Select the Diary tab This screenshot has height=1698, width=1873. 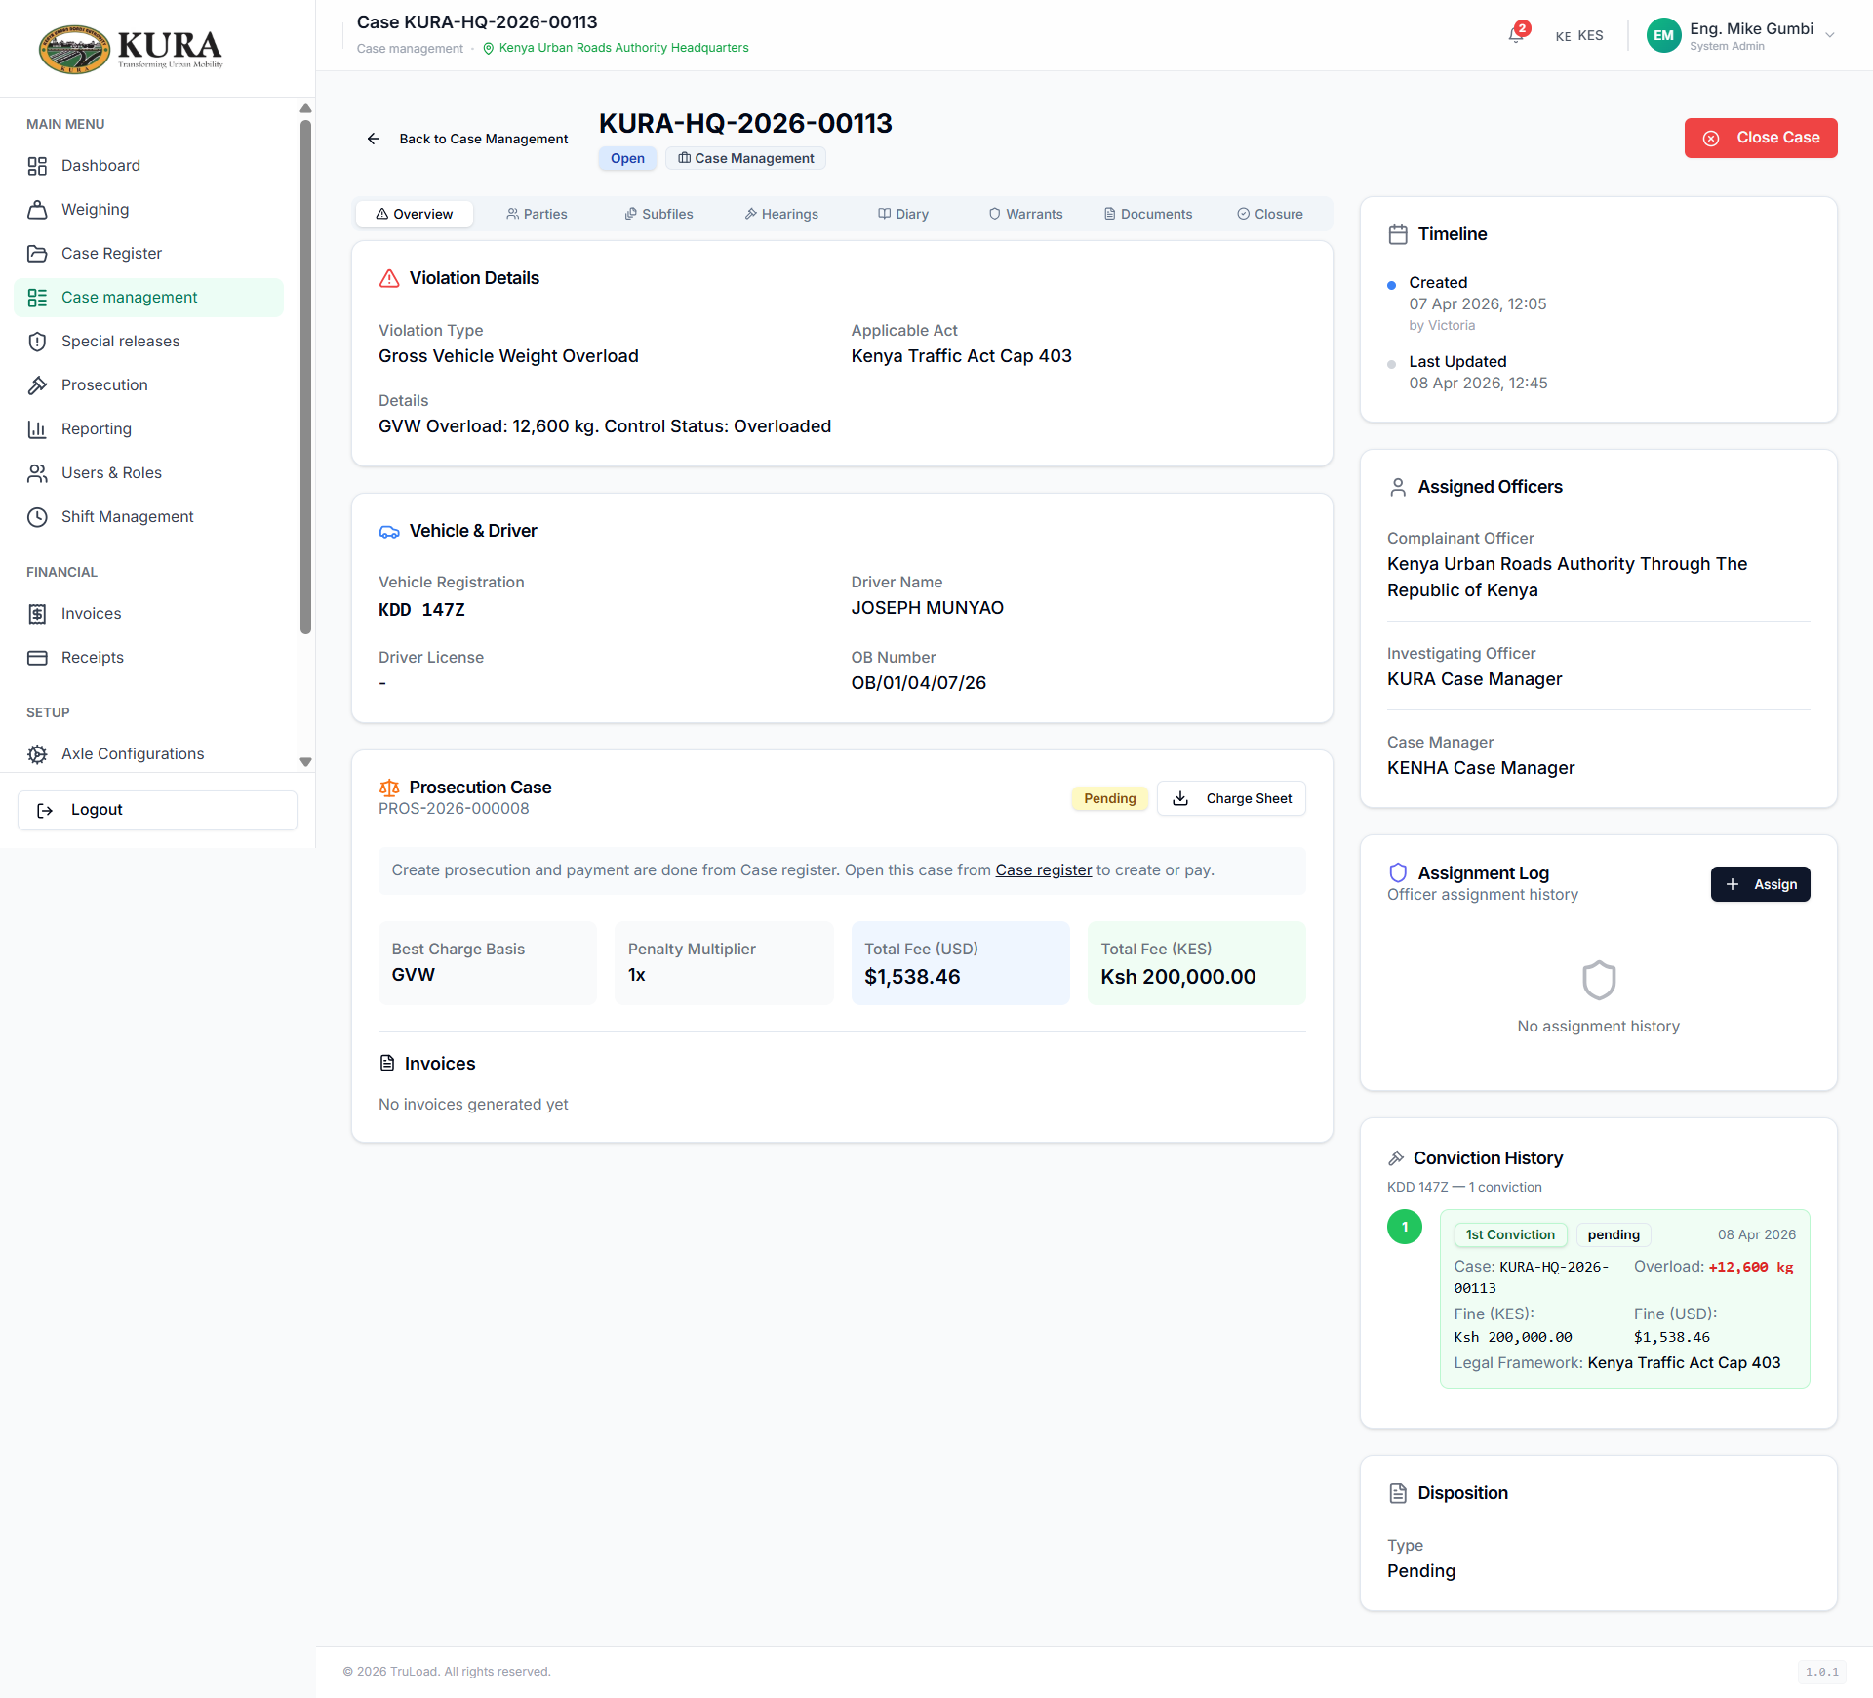coord(903,215)
